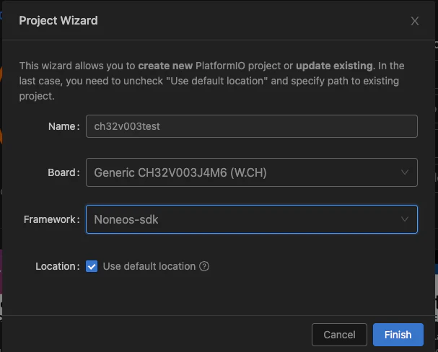The width and height of the screenshot is (438, 352).
Task: Focus the project Name field
Action: [252, 126]
